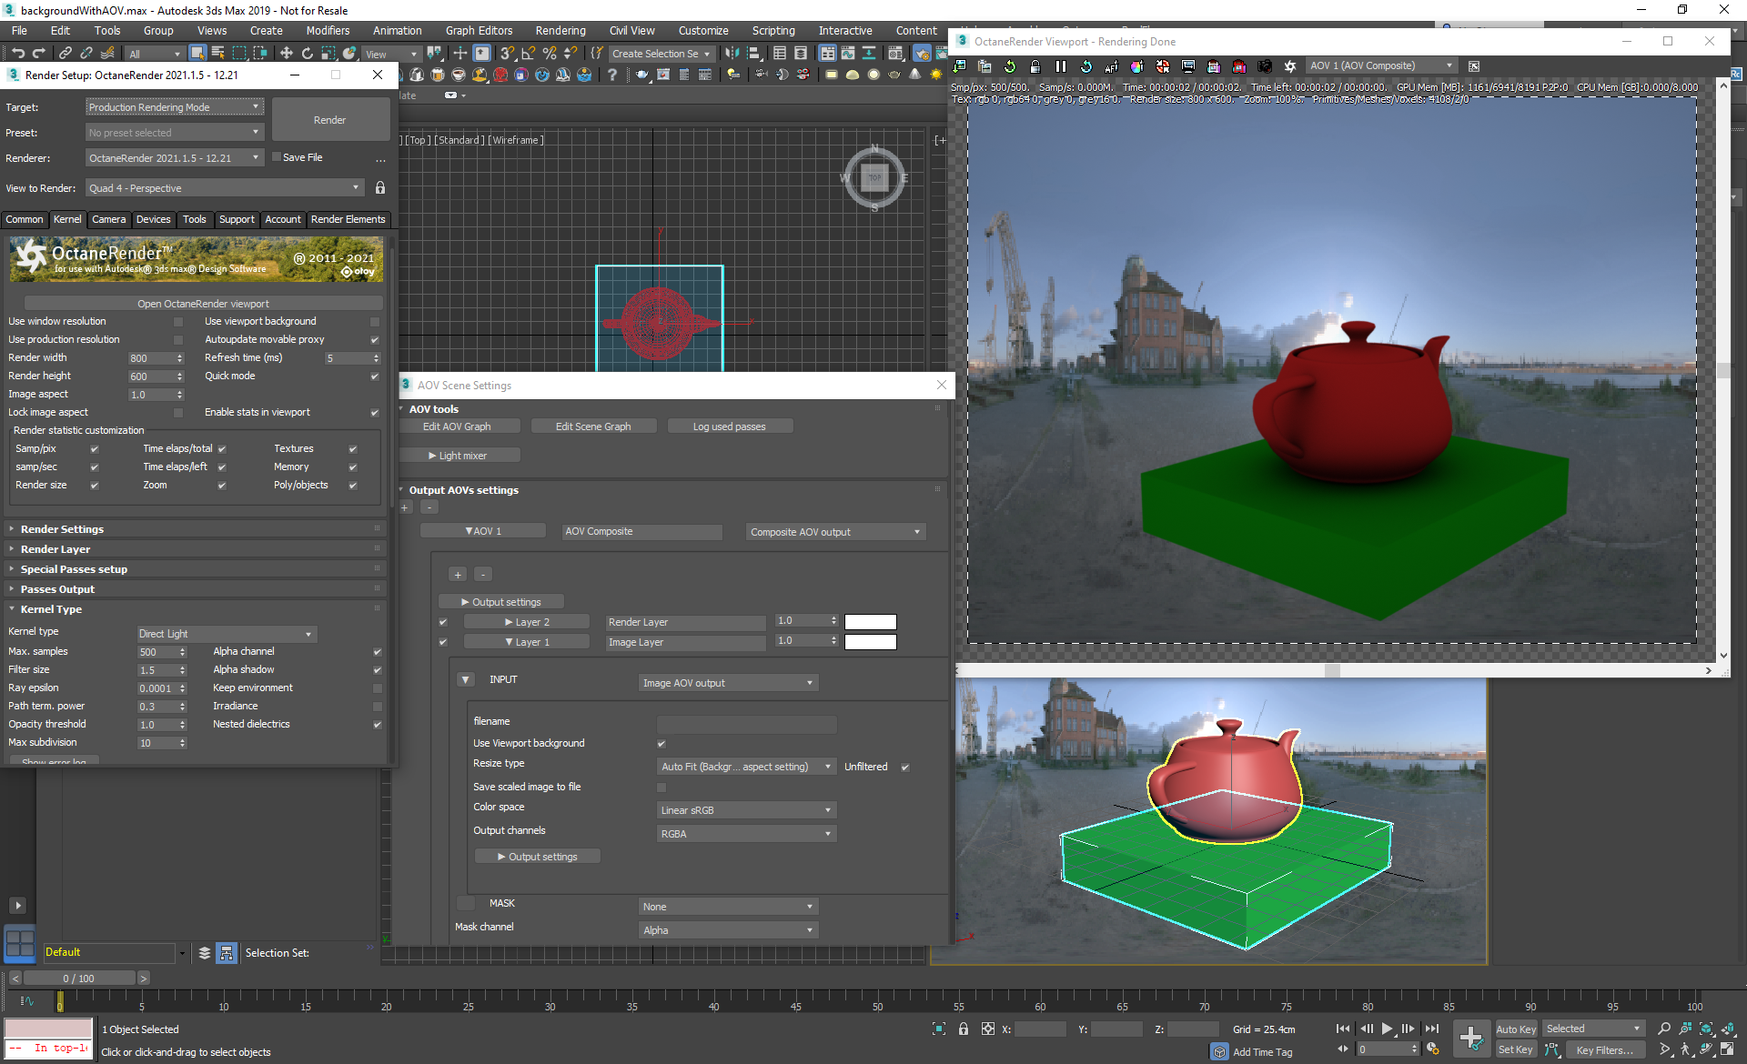The image size is (1747, 1064).
Task: Click the color picker icon in the Octane viewport
Action: [1136, 66]
